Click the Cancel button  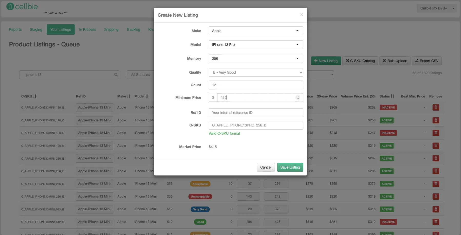pyautogui.click(x=266, y=167)
